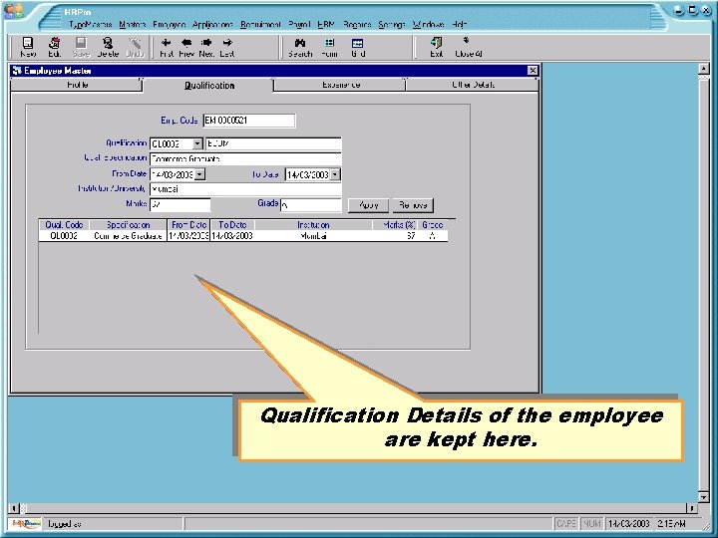The image size is (718, 538).
Task: Open the To Date calendar dropdown
Action: click(335, 174)
